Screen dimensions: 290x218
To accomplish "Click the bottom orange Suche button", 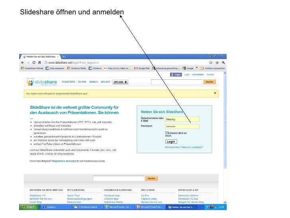I will point(151,178).
